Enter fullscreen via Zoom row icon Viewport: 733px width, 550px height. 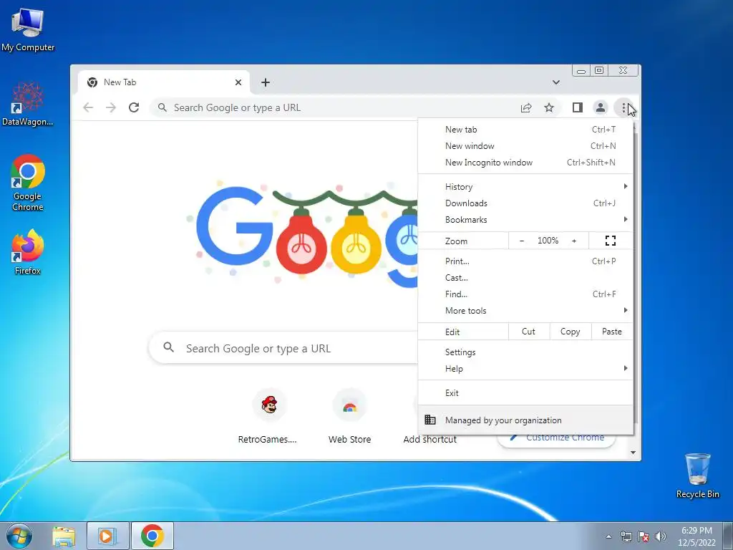tap(611, 241)
